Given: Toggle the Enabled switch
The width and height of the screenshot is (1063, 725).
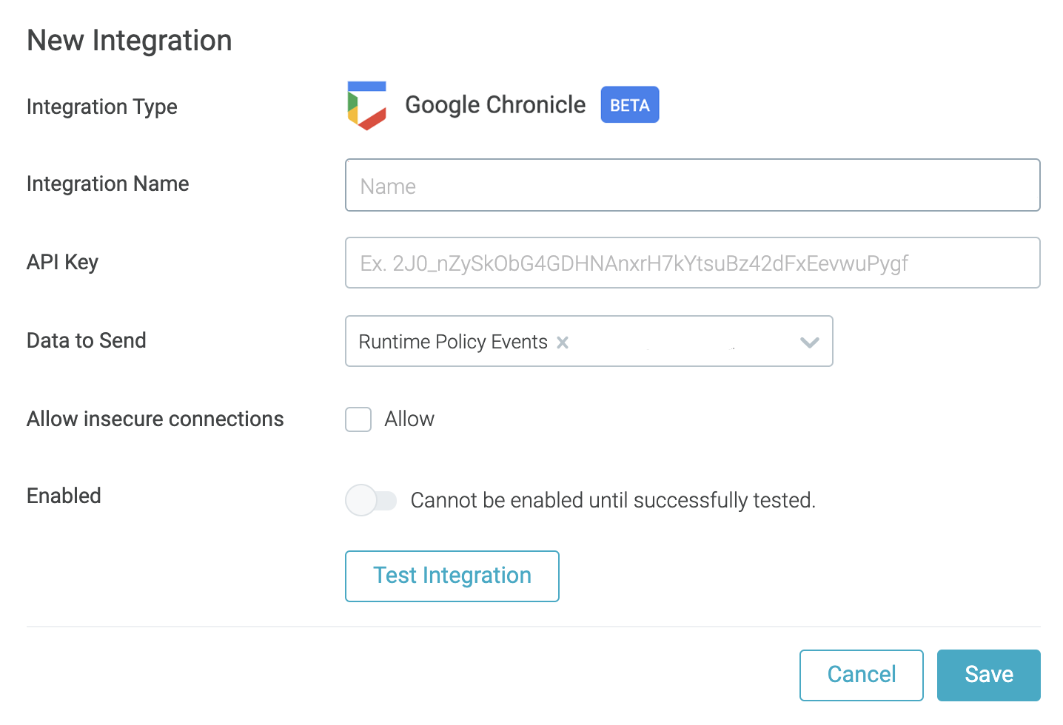Looking at the screenshot, I should point(371,500).
